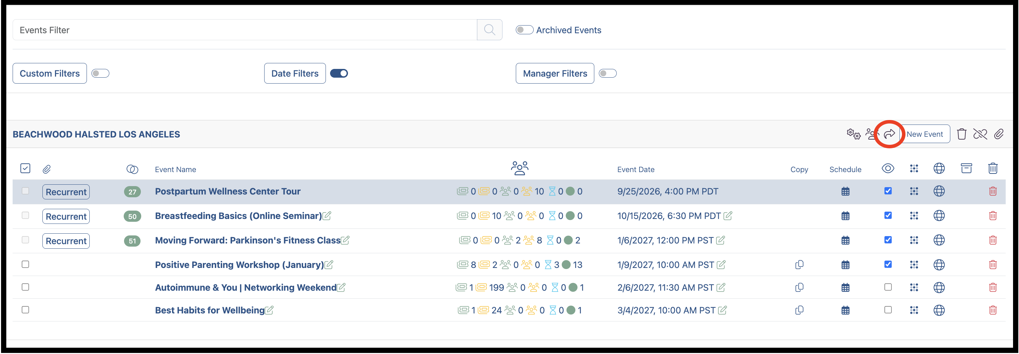This screenshot has width=1019, height=354.
Task: Click the eye visibility column header icon
Action: point(888,168)
